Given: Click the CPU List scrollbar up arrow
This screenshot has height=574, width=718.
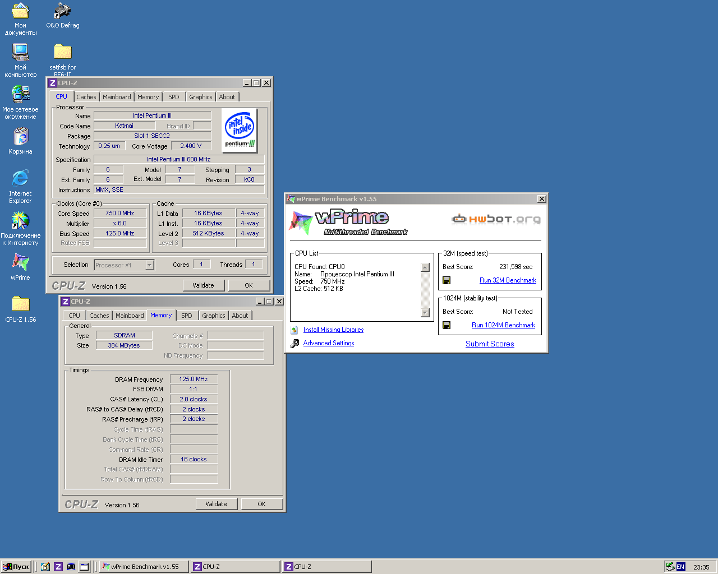Looking at the screenshot, I should click(x=425, y=267).
